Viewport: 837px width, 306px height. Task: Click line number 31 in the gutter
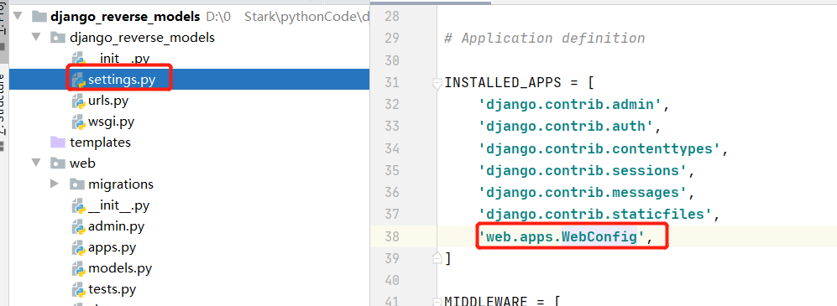tap(392, 83)
